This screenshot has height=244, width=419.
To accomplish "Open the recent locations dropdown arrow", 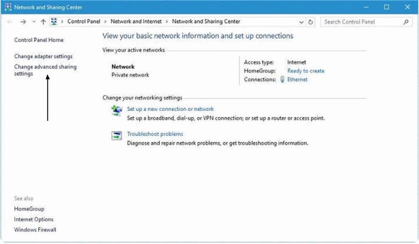I will point(33,22).
